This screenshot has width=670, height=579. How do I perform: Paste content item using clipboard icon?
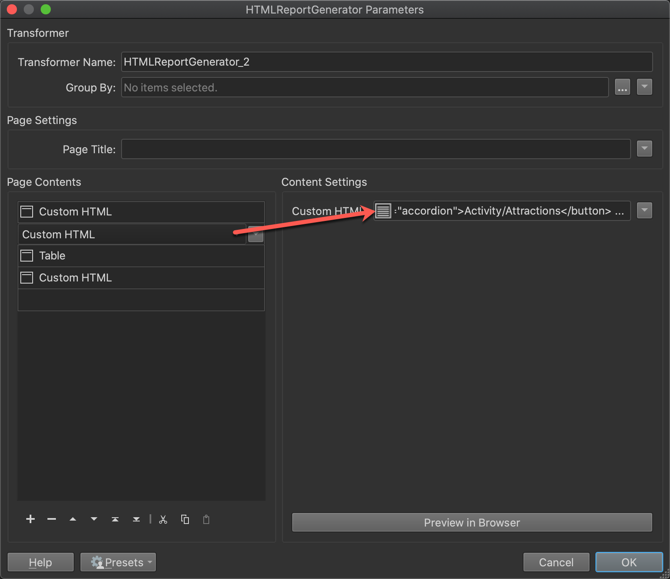pyautogui.click(x=206, y=519)
